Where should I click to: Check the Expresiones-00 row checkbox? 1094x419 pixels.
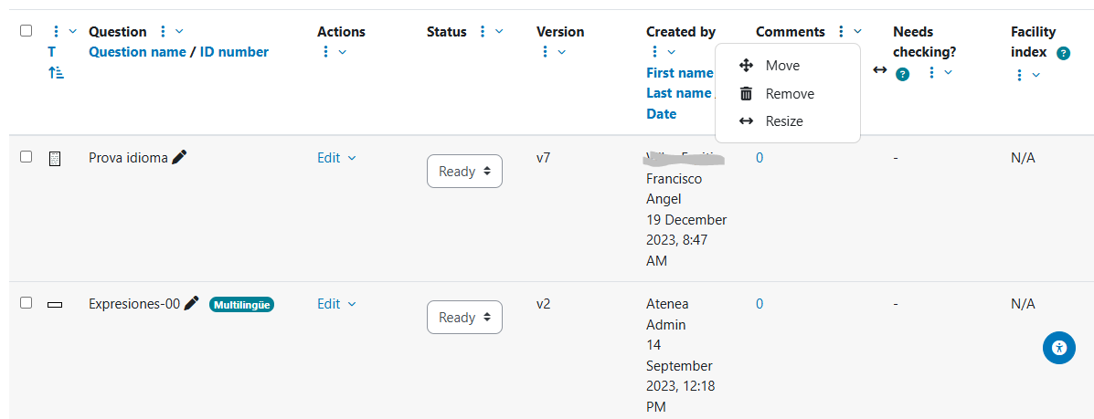pos(27,303)
